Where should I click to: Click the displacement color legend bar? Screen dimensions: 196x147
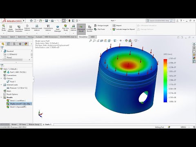coord(165,80)
